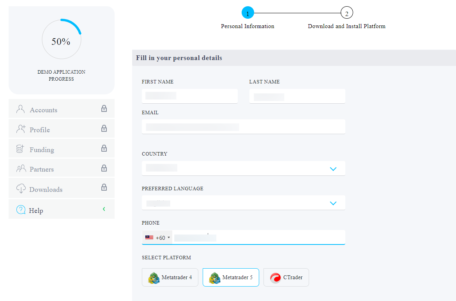The height and width of the screenshot is (301, 456).
Task: Choose the Metatrader 5 platform option
Action: pos(231,278)
